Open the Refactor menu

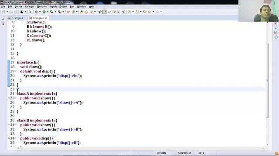30,6
